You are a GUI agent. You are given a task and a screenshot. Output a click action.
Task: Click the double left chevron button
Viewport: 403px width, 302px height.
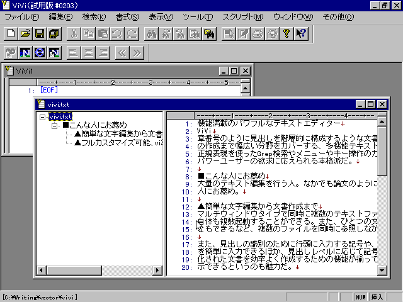point(122,53)
